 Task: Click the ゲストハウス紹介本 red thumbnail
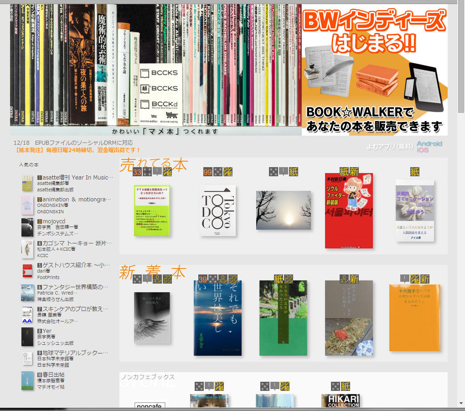point(27,271)
